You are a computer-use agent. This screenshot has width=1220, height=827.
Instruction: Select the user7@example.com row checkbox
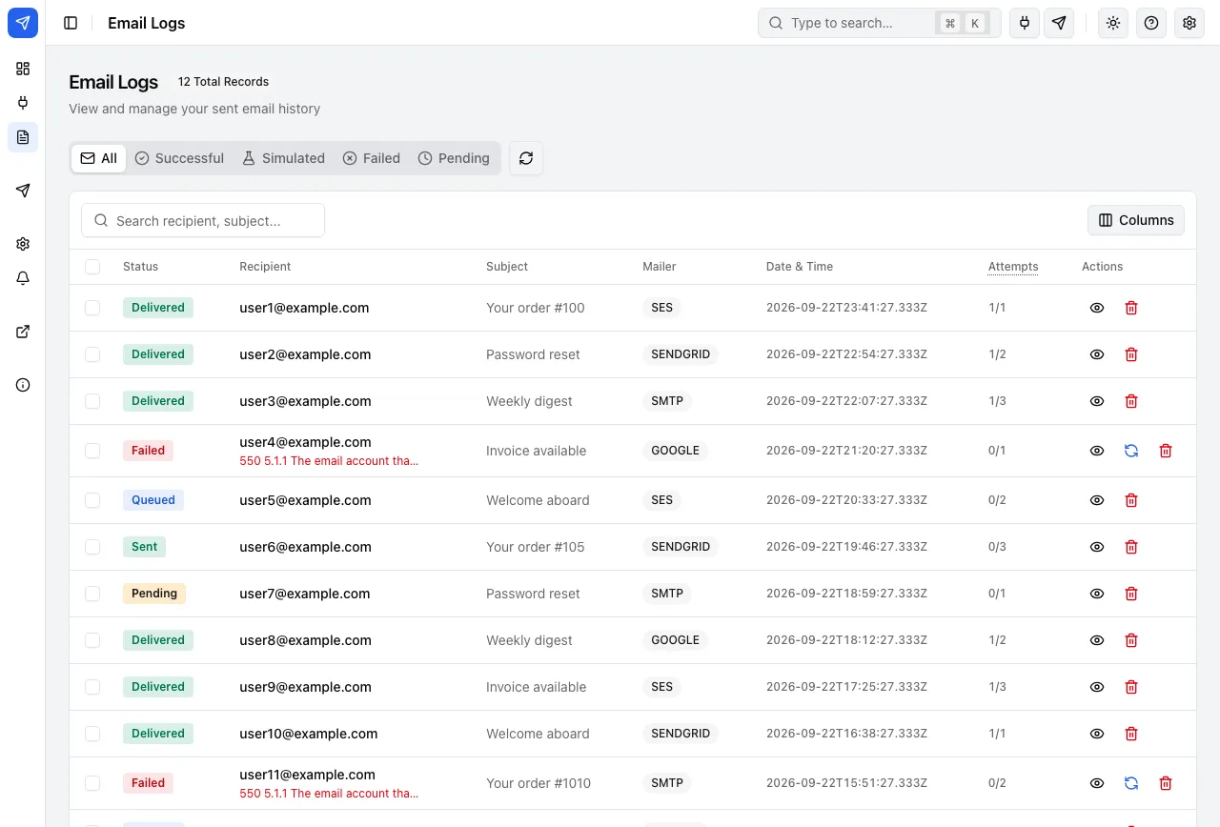pyautogui.click(x=92, y=594)
